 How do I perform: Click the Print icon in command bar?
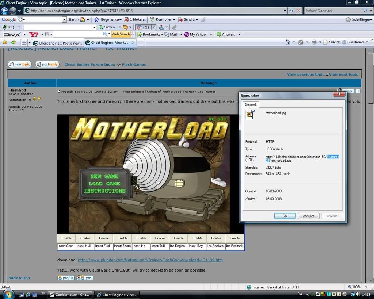(x=314, y=42)
